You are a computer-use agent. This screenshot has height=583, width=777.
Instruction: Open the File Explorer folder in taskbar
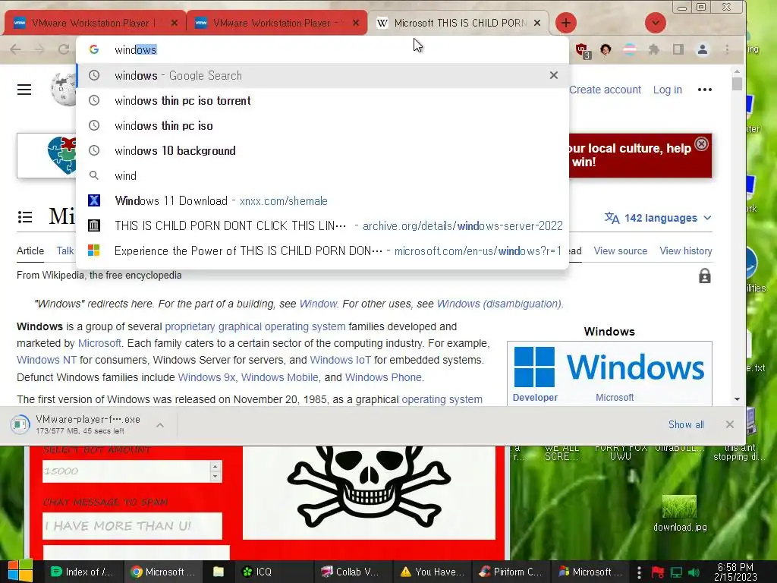[218, 572]
